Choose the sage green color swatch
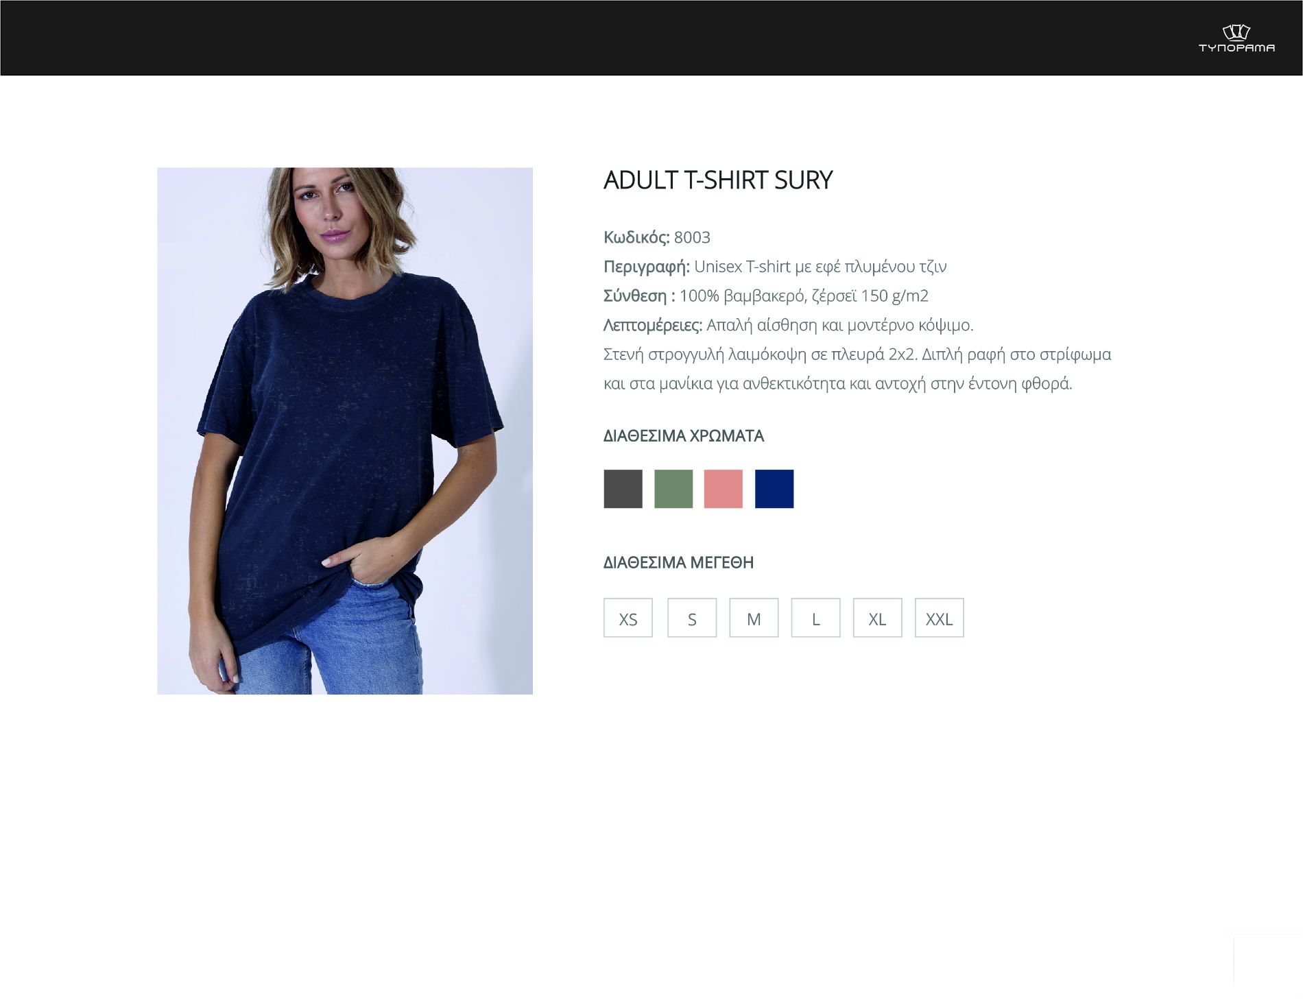Viewport: 1303px width, 999px height. [673, 489]
